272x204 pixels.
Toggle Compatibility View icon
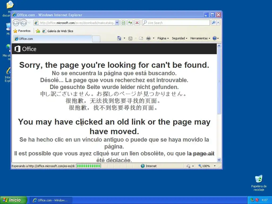tap(123, 23)
